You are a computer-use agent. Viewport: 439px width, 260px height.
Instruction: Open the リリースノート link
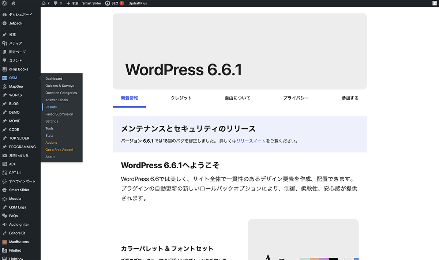[251, 141]
